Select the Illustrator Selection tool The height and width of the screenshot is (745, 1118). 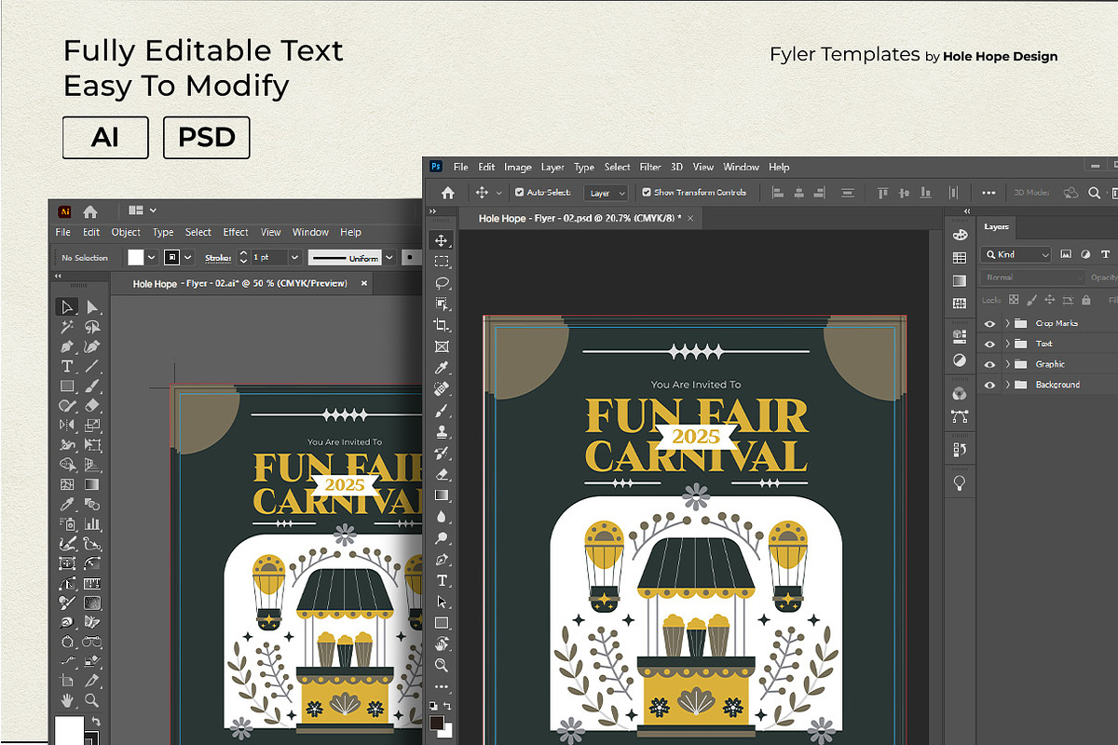coord(67,307)
